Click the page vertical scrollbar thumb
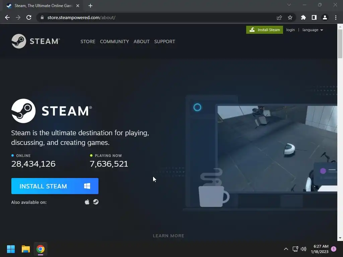 click(x=340, y=44)
